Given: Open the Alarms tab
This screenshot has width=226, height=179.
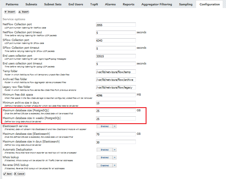Looking at the screenshot, I should [110, 4].
